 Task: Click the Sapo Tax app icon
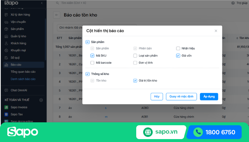point(6,114)
